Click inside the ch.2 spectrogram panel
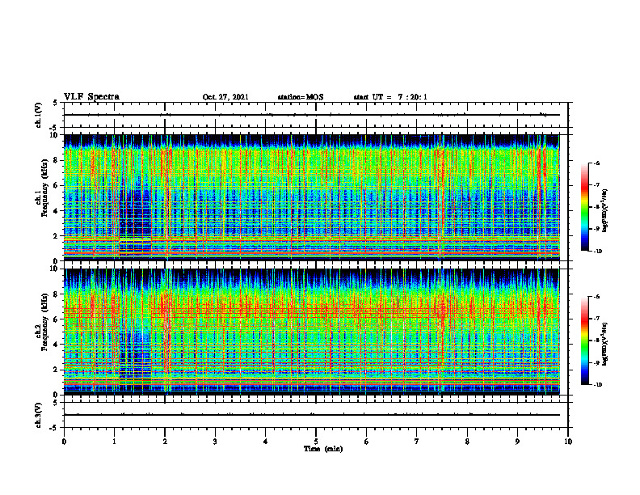640x495 pixels. (x=311, y=332)
